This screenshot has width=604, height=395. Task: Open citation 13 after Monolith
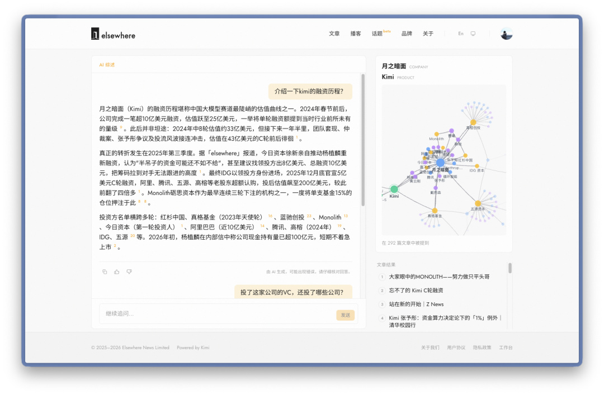(x=346, y=216)
